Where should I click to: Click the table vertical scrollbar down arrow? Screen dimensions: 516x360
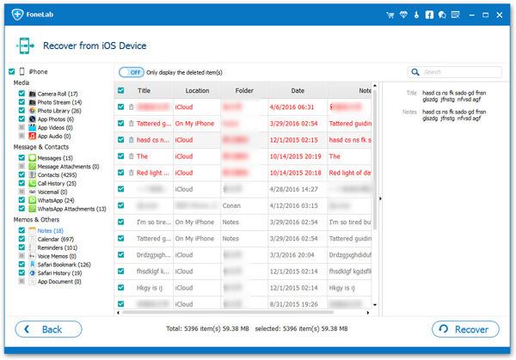coord(374,305)
